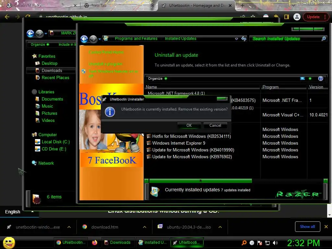Screen dimensions: 332x249
Task: Open options for unetbootin-windo...exe download
Action: [x=69, y=227]
